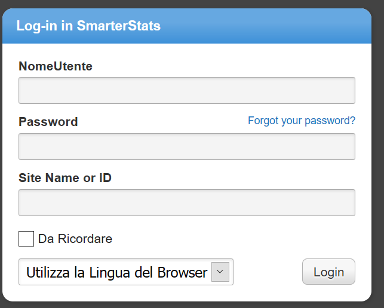Enable the Da Ricordare checkbox

click(x=26, y=239)
